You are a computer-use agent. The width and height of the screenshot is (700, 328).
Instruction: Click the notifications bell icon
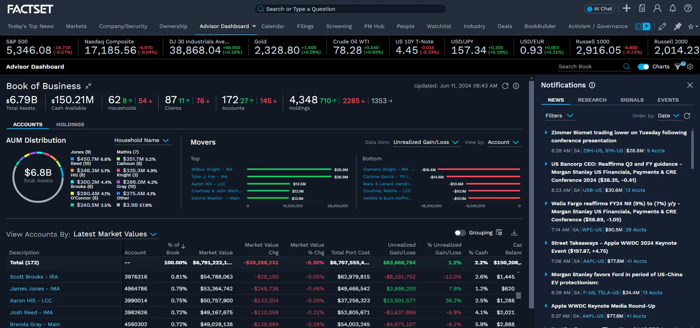pos(672,8)
